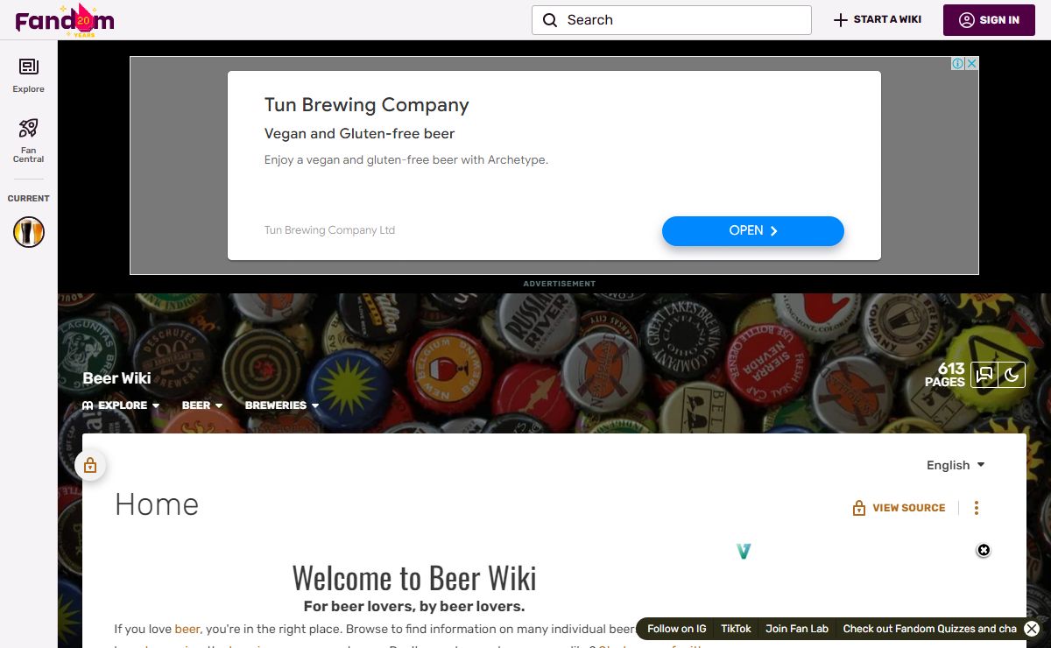The height and width of the screenshot is (648, 1051).
Task: Close the floating video player
Action: [x=984, y=550]
